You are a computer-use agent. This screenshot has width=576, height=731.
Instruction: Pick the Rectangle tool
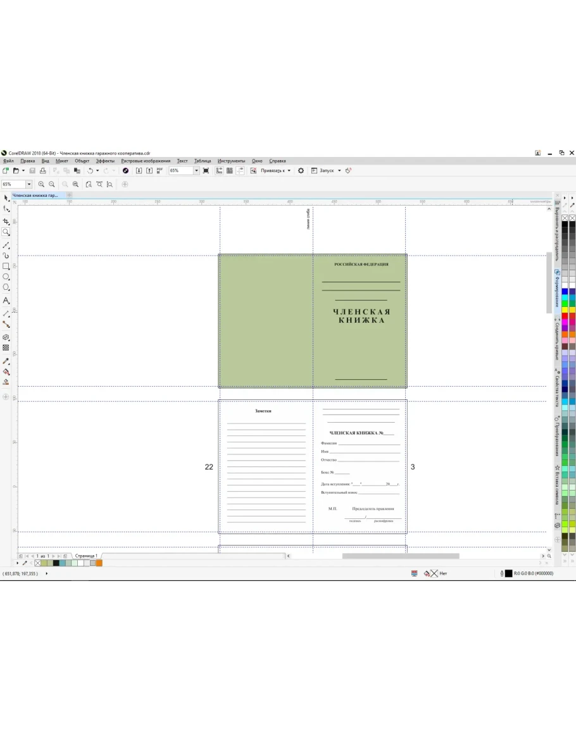pyautogui.click(x=6, y=266)
